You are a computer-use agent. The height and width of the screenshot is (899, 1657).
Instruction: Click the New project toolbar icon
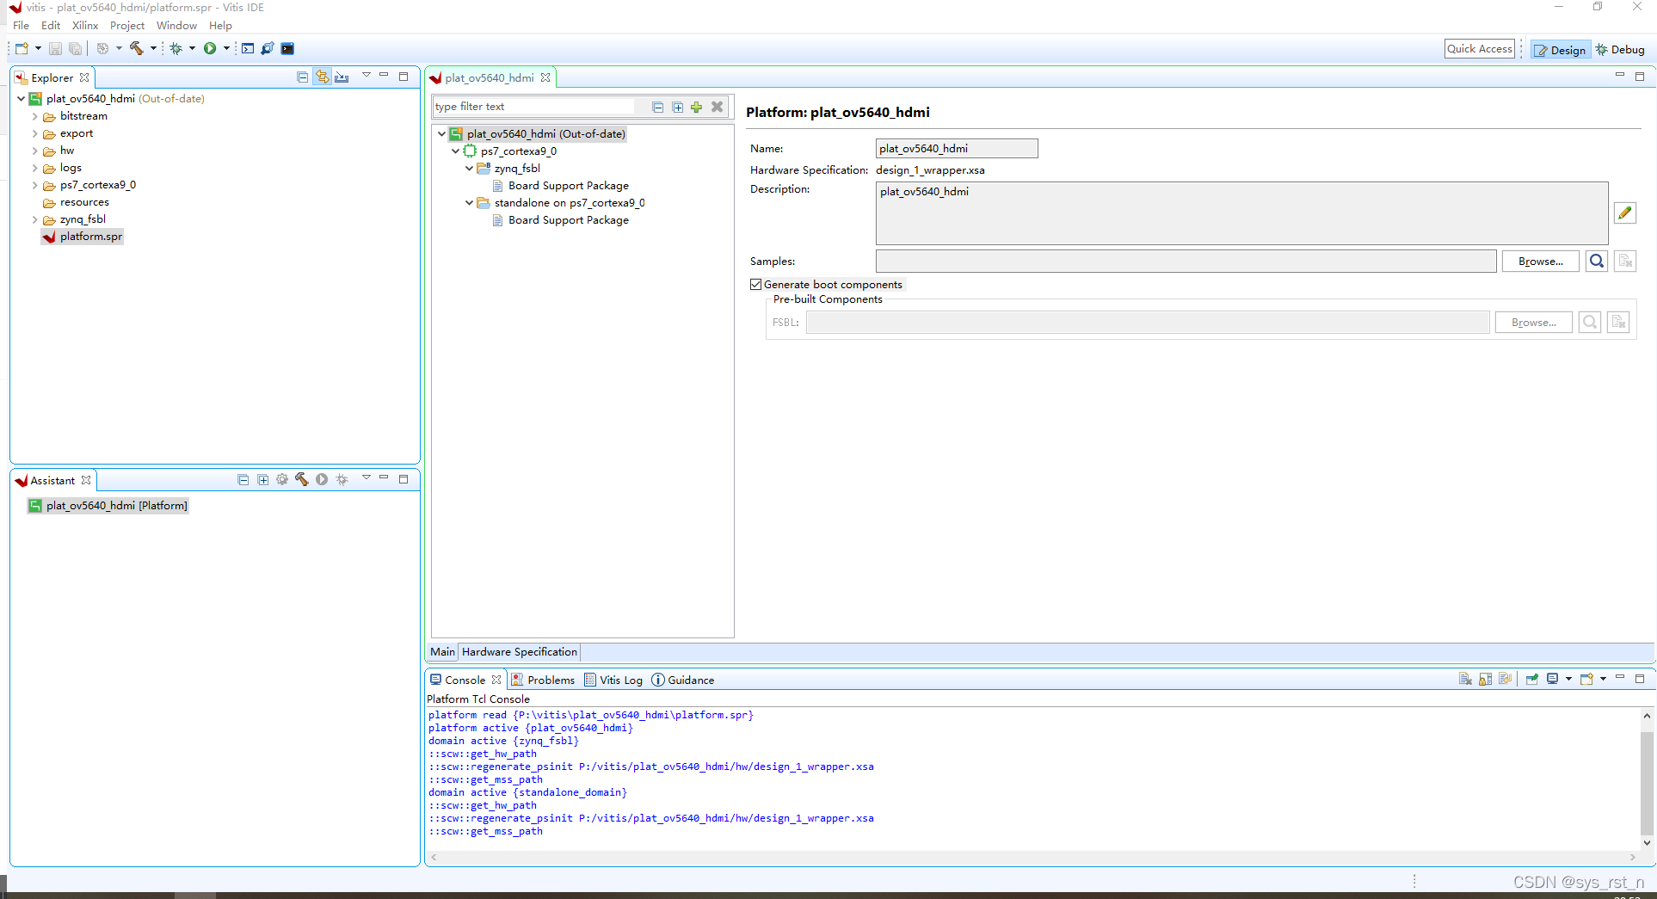(22, 48)
